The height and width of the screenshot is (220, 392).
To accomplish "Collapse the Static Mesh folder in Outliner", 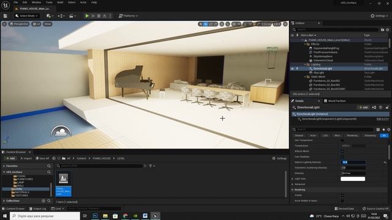I will pos(305,77).
